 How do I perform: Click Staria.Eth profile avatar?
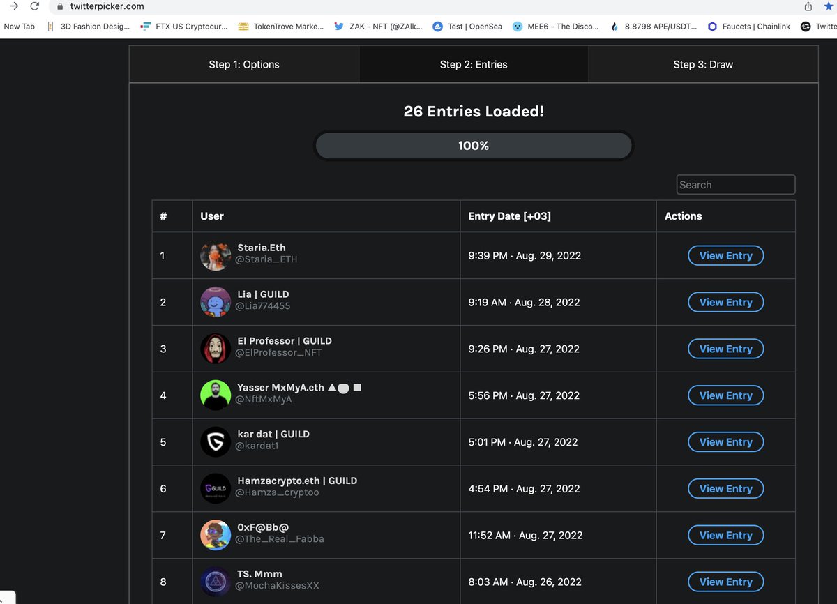[216, 256]
